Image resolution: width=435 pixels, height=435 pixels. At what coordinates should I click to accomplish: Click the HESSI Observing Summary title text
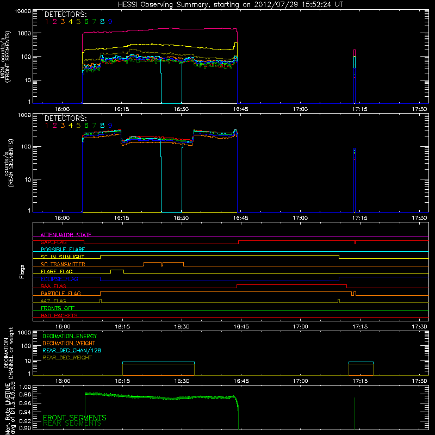pyautogui.click(x=231, y=4)
